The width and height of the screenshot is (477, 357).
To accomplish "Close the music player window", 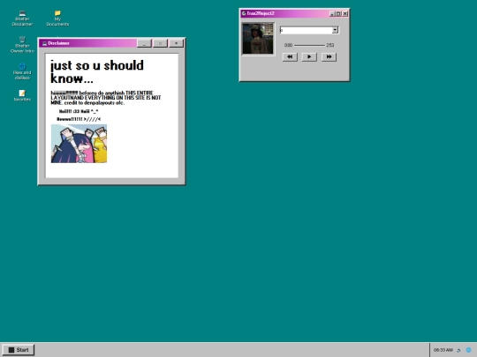I will pyautogui.click(x=345, y=13).
